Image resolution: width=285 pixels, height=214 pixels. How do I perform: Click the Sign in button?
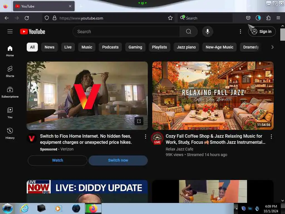pyautogui.click(x=262, y=31)
